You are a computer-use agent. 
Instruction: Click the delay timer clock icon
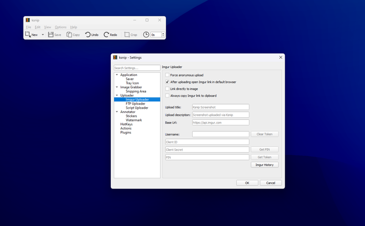(x=146, y=35)
